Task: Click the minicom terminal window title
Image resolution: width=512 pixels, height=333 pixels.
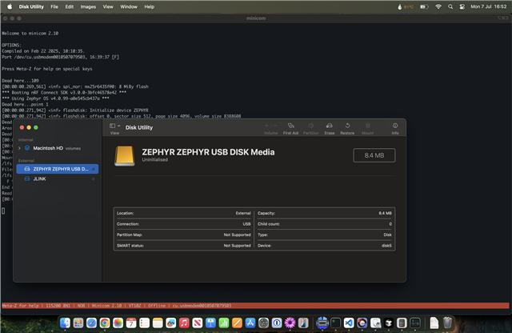Action: (256, 18)
